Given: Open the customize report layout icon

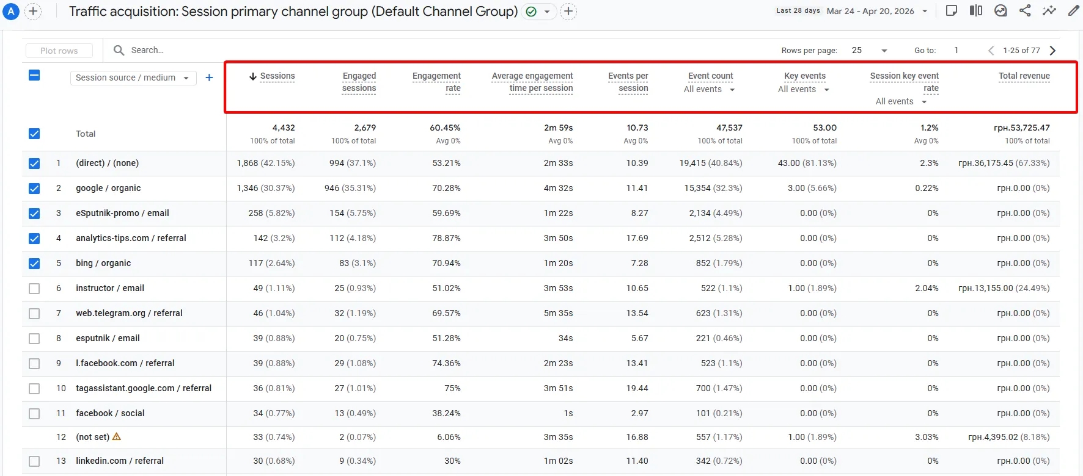Looking at the screenshot, I should (x=952, y=10).
